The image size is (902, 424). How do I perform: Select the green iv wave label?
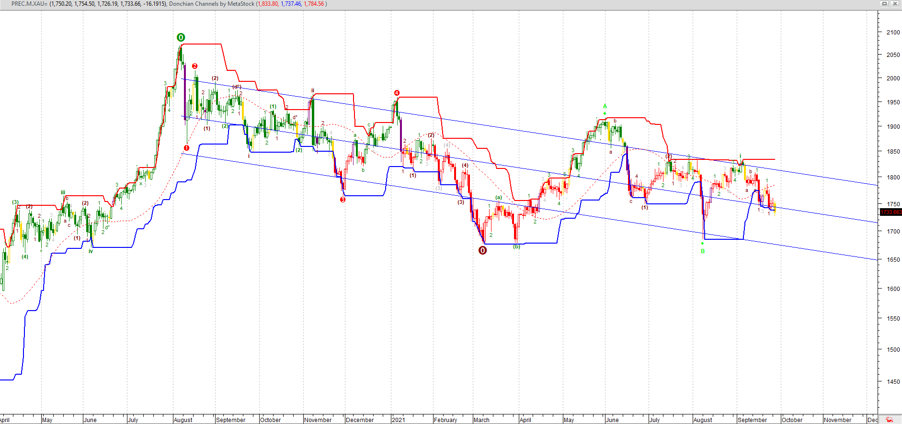coord(91,251)
